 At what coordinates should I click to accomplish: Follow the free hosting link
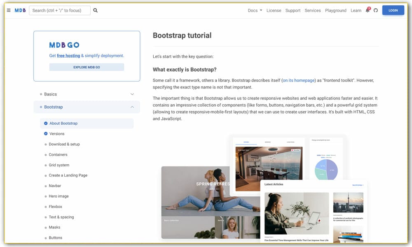point(68,56)
